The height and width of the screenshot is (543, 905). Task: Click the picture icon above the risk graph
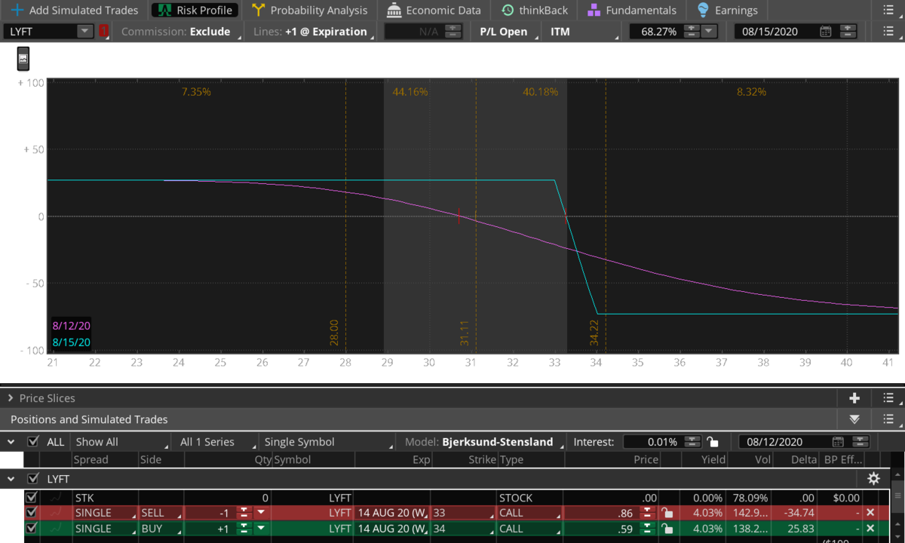click(x=23, y=59)
